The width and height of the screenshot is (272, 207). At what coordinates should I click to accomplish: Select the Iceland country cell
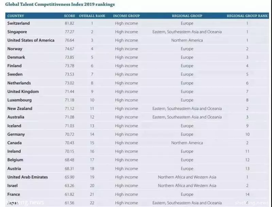click(x=14, y=126)
